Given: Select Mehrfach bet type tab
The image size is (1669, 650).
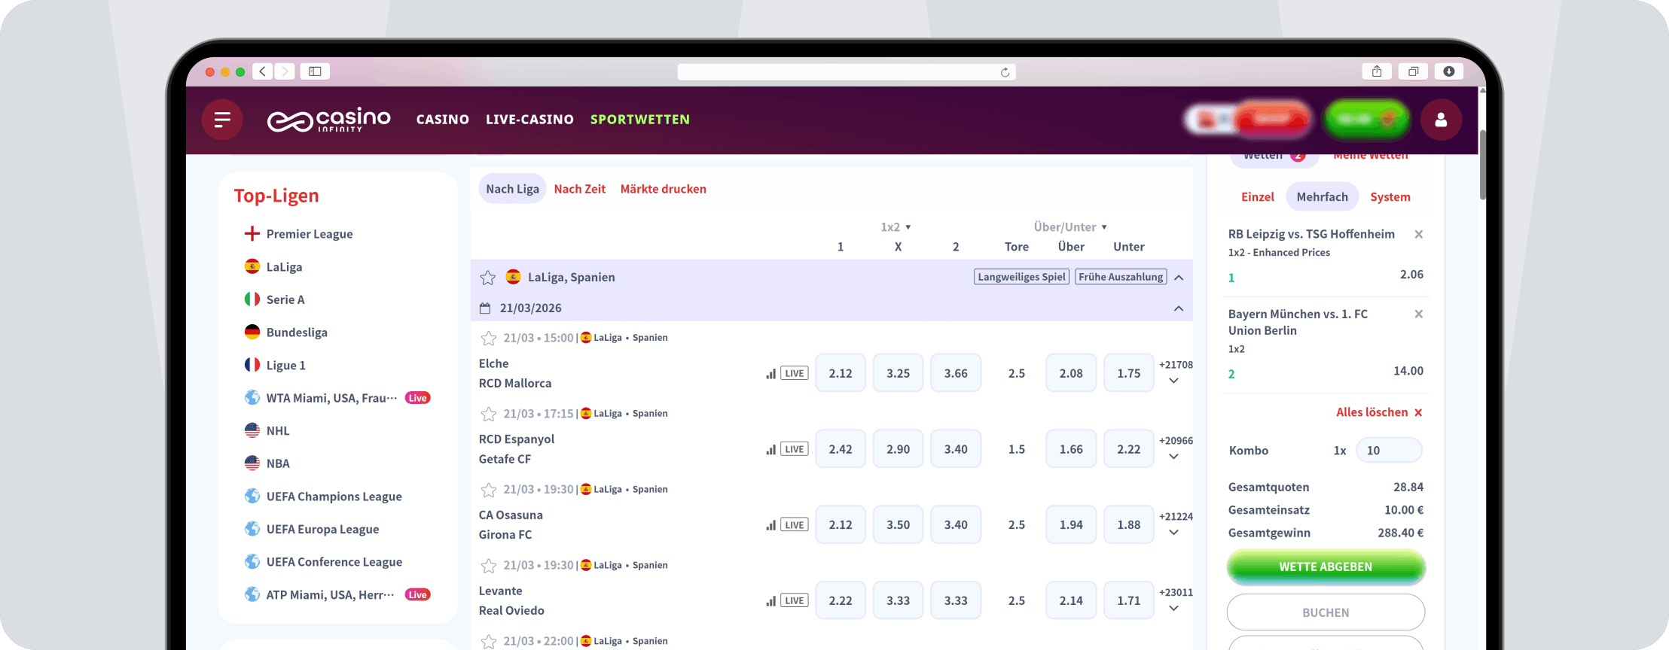Looking at the screenshot, I should 1323,197.
